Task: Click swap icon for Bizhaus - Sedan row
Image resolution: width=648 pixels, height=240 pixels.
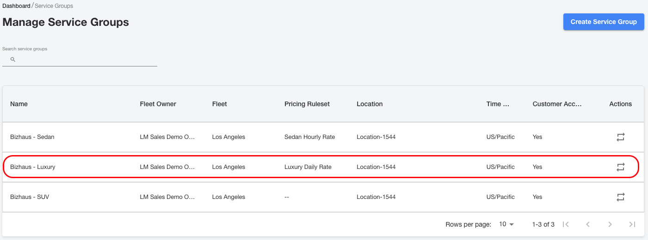Action: click(x=620, y=137)
